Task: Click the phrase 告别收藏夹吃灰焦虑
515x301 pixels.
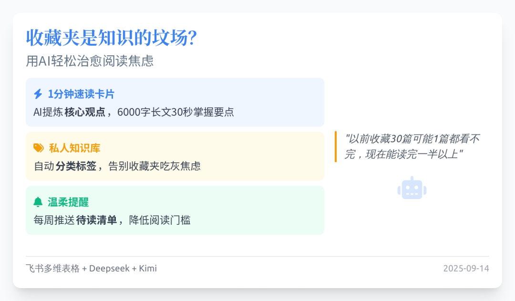Action: click(x=154, y=166)
